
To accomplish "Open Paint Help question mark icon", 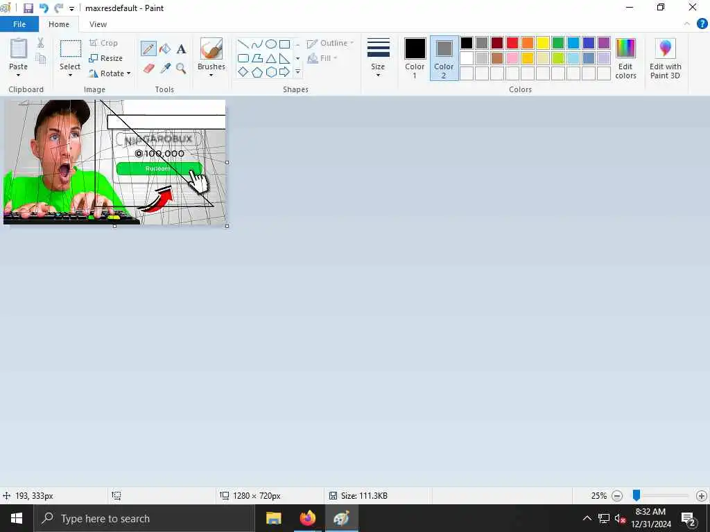I will 702,24.
